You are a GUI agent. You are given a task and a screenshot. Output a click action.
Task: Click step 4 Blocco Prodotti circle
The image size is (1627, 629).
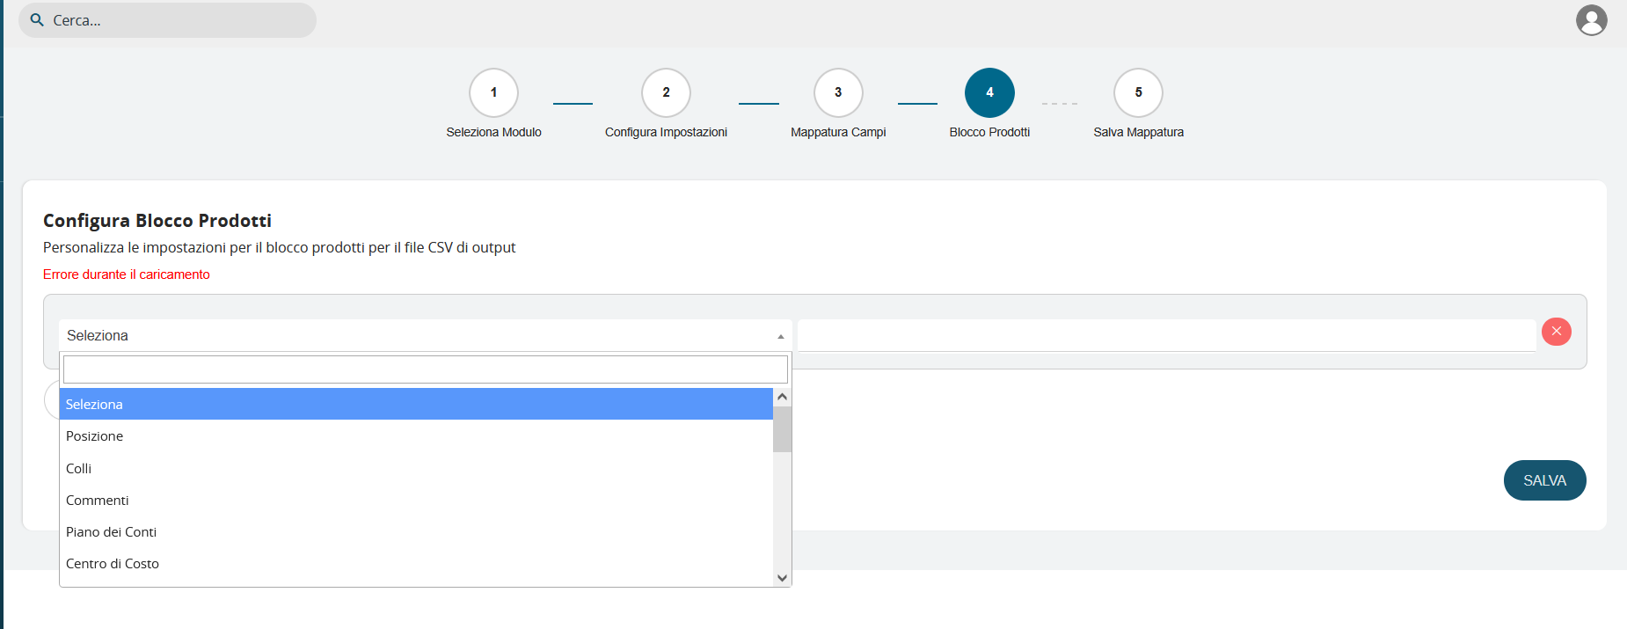[x=989, y=92]
